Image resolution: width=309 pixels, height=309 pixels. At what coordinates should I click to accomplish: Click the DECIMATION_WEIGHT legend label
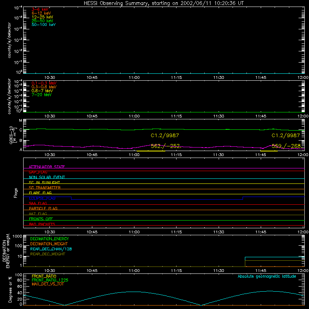pyautogui.click(x=49, y=244)
